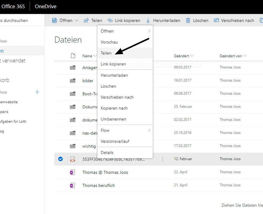This screenshot has height=214, width=263.
Task: Click the OneNote icon for Thomas beruflich
Action: pyautogui.click(x=73, y=185)
